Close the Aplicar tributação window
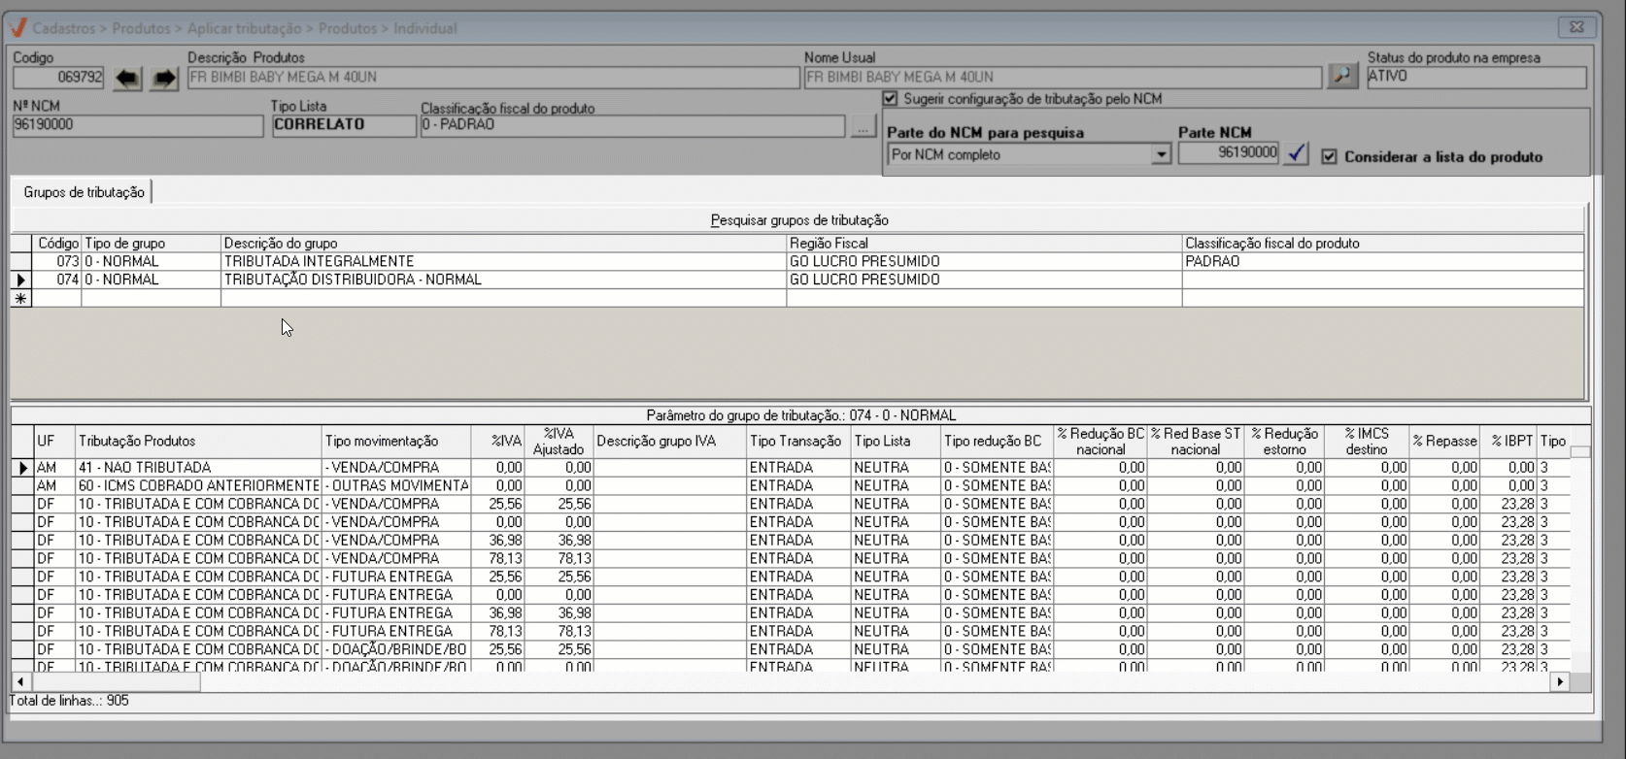Image resolution: width=1626 pixels, height=759 pixels. [1576, 27]
